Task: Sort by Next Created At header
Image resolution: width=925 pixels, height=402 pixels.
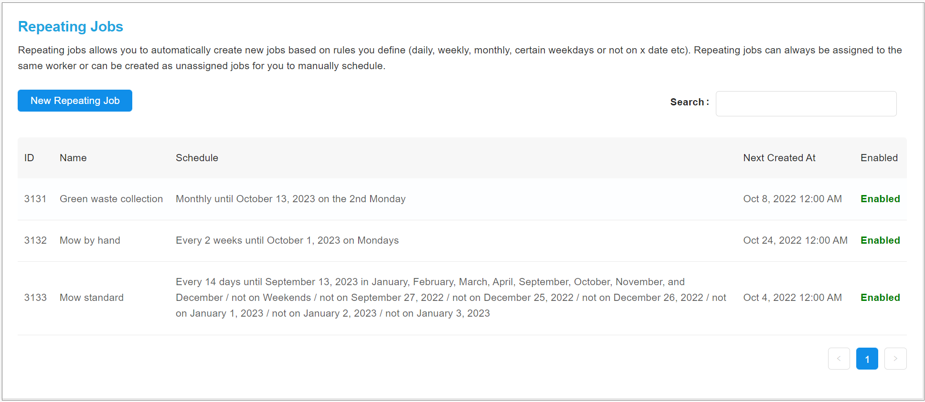Action: [x=779, y=158]
